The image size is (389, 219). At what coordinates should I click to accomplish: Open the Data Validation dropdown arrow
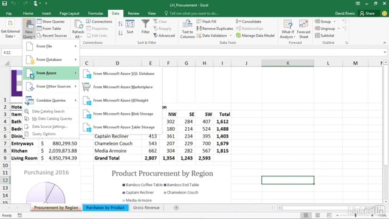pyautogui.click(x=230, y=35)
